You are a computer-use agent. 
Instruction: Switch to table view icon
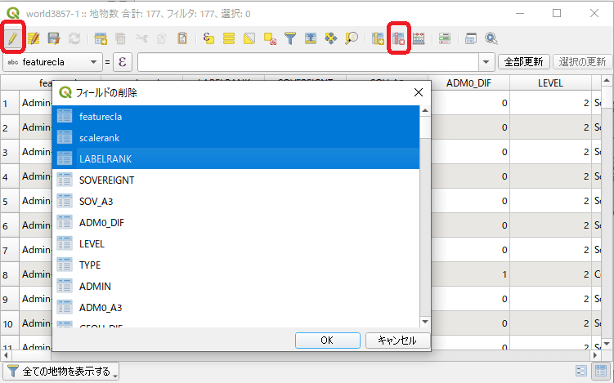click(601, 371)
